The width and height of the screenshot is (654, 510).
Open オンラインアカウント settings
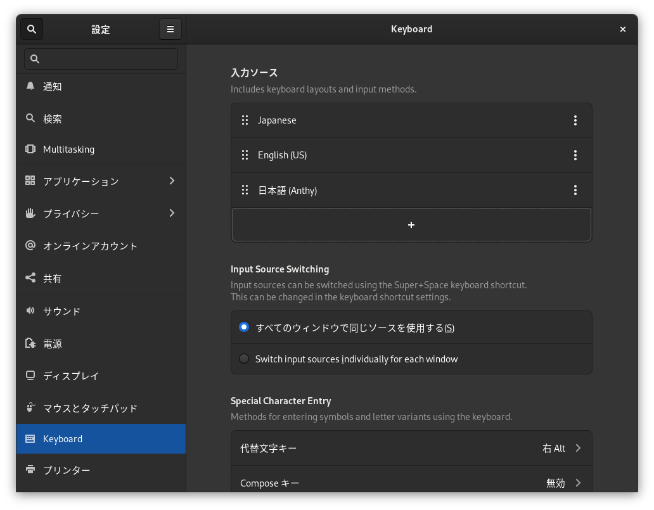pos(101,246)
